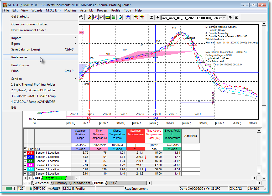
Task: Uncheck the A1 Sensor 1 checkbox
Action: tap(25, 153)
